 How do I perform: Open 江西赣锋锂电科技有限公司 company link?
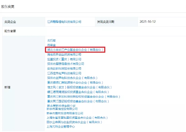pyautogui.click(x=64, y=22)
